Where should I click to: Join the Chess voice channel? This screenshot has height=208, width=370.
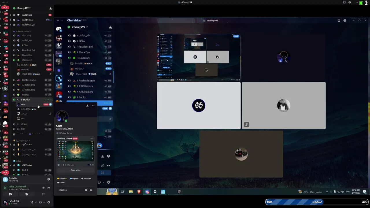(x=32, y=124)
